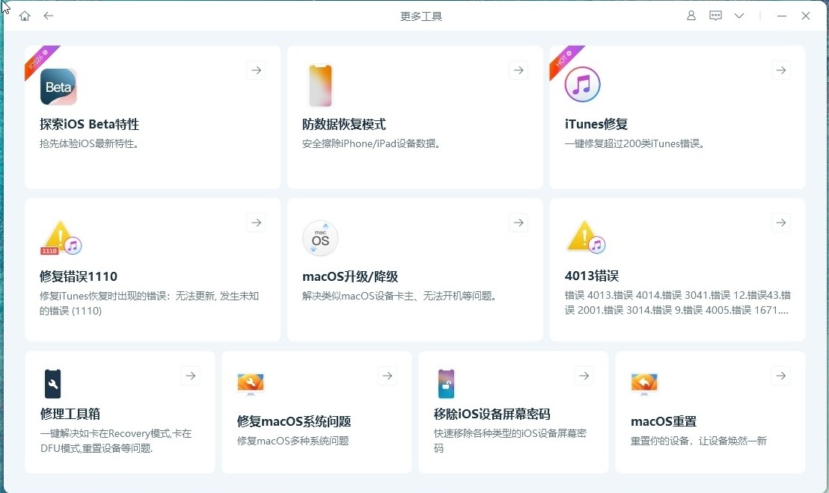Image resolution: width=829 pixels, height=493 pixels.
Task: Open arrow for 移除iOS设备屏幕密码 card
Action: (x=584, y=376)
